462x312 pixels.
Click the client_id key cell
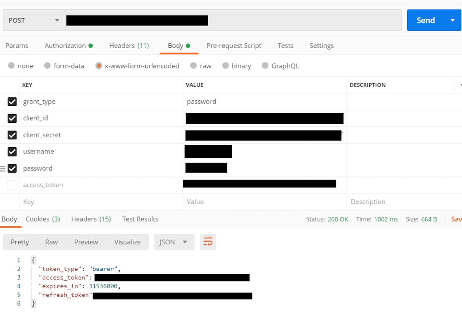(x=101, y=118)
